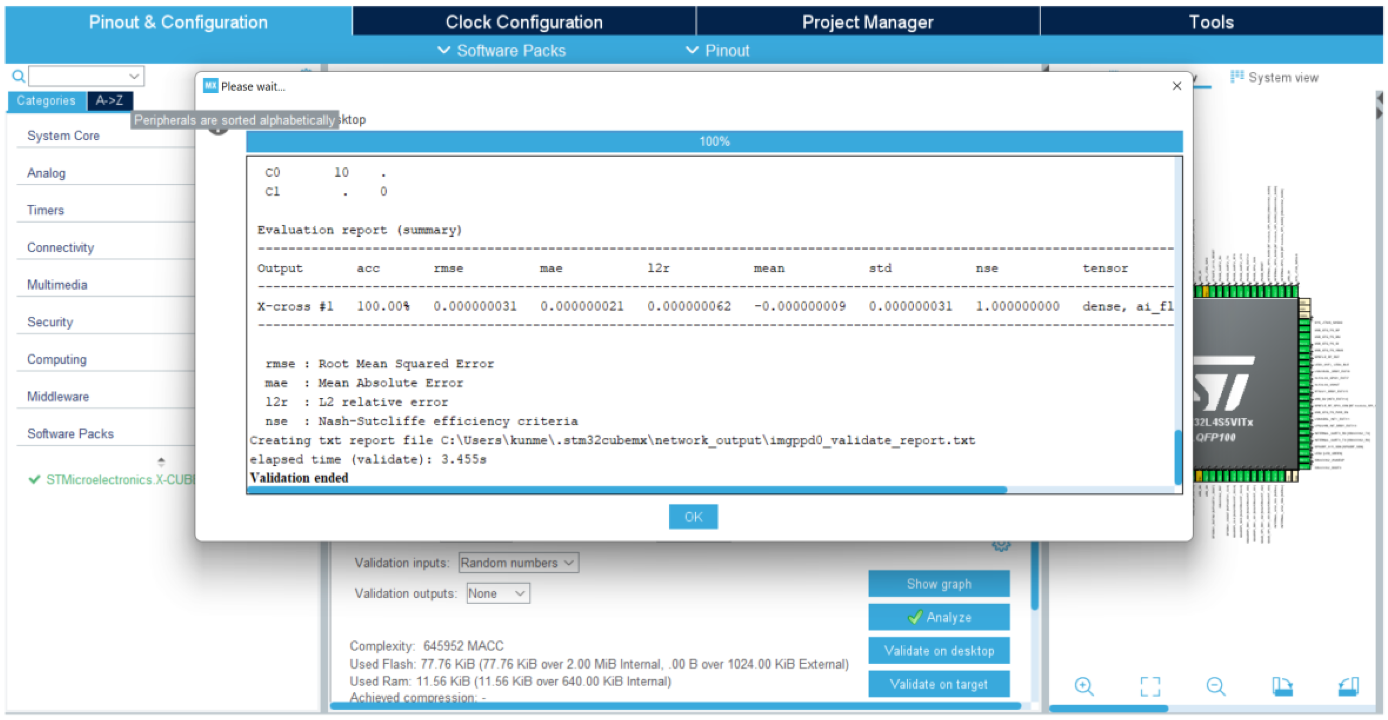The width and height of the screenshot is (1388, 720).
Task: Click the settings gear above Show graph
Action: point(1000,546)
